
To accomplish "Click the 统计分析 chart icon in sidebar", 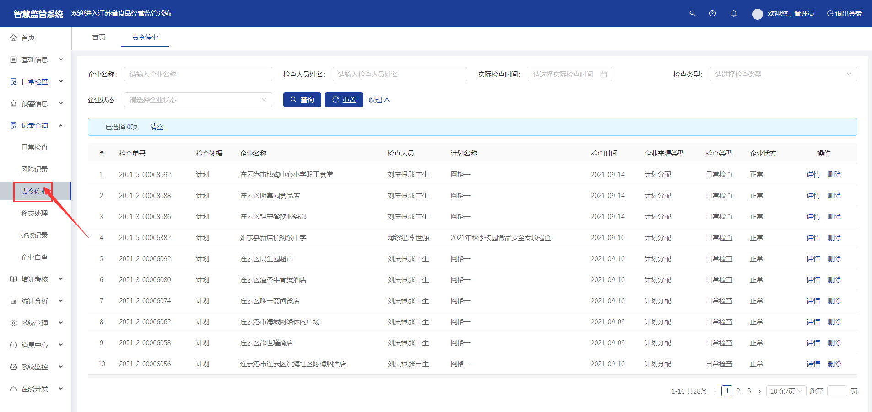I will 14,301.
